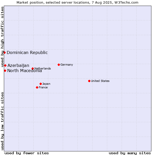Click the 'Germany' label text

point(67,65)
